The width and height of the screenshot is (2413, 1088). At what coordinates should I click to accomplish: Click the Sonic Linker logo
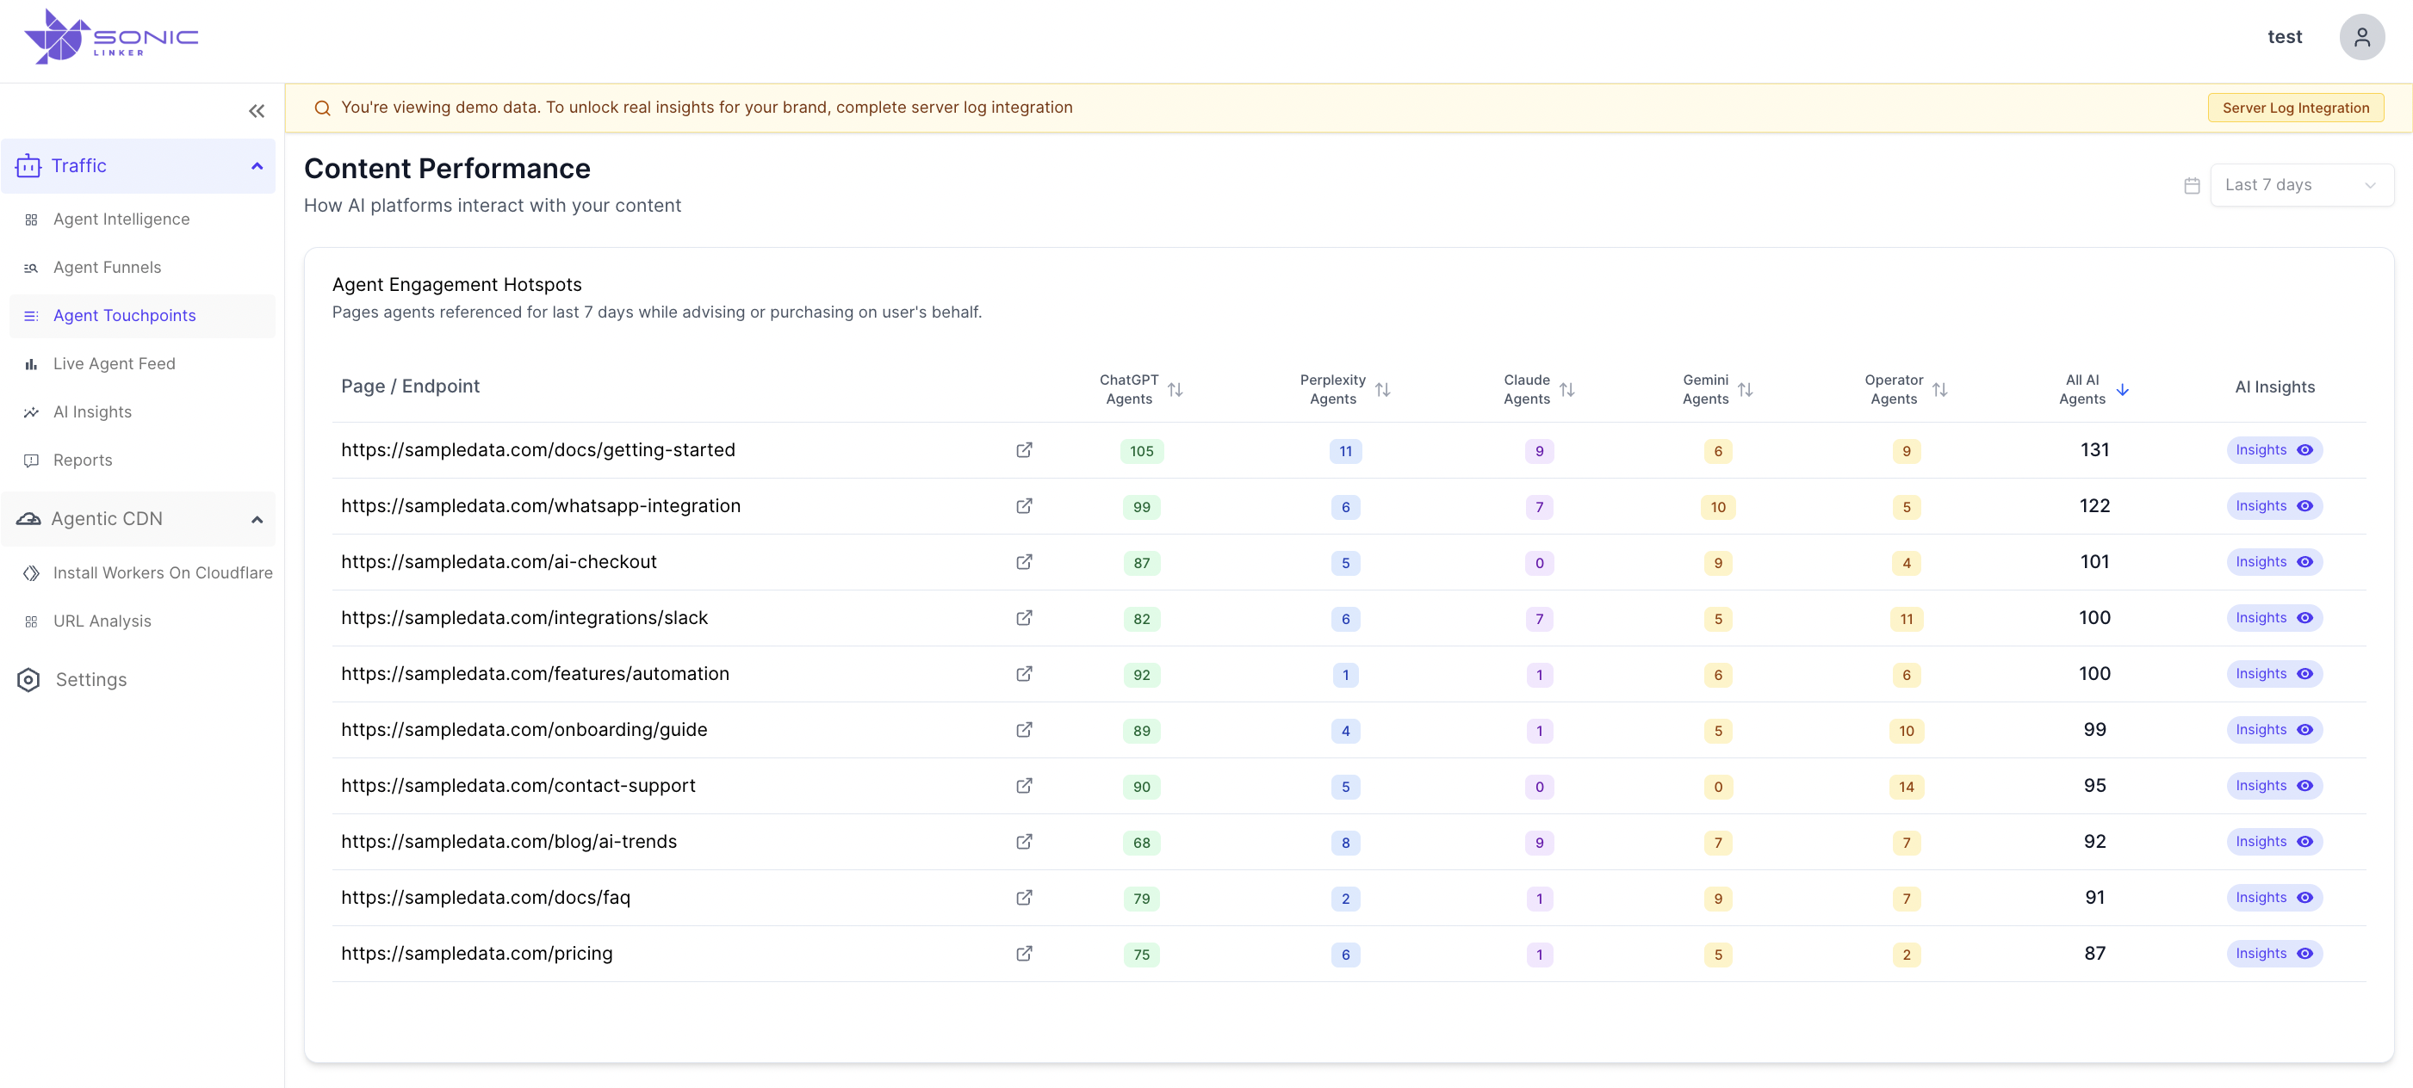110,38
